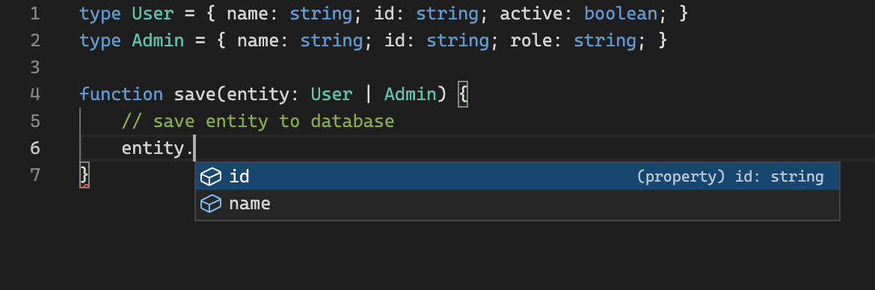Click the 'User' type in save's parameter
875x290 pixels.
pyautogui.click(x=331, y=93)
